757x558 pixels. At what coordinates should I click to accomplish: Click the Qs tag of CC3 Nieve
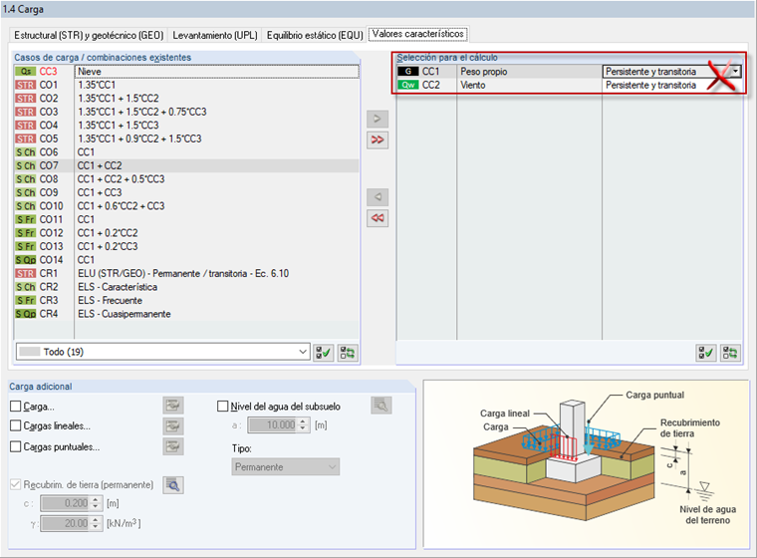(x=26, y=72)
